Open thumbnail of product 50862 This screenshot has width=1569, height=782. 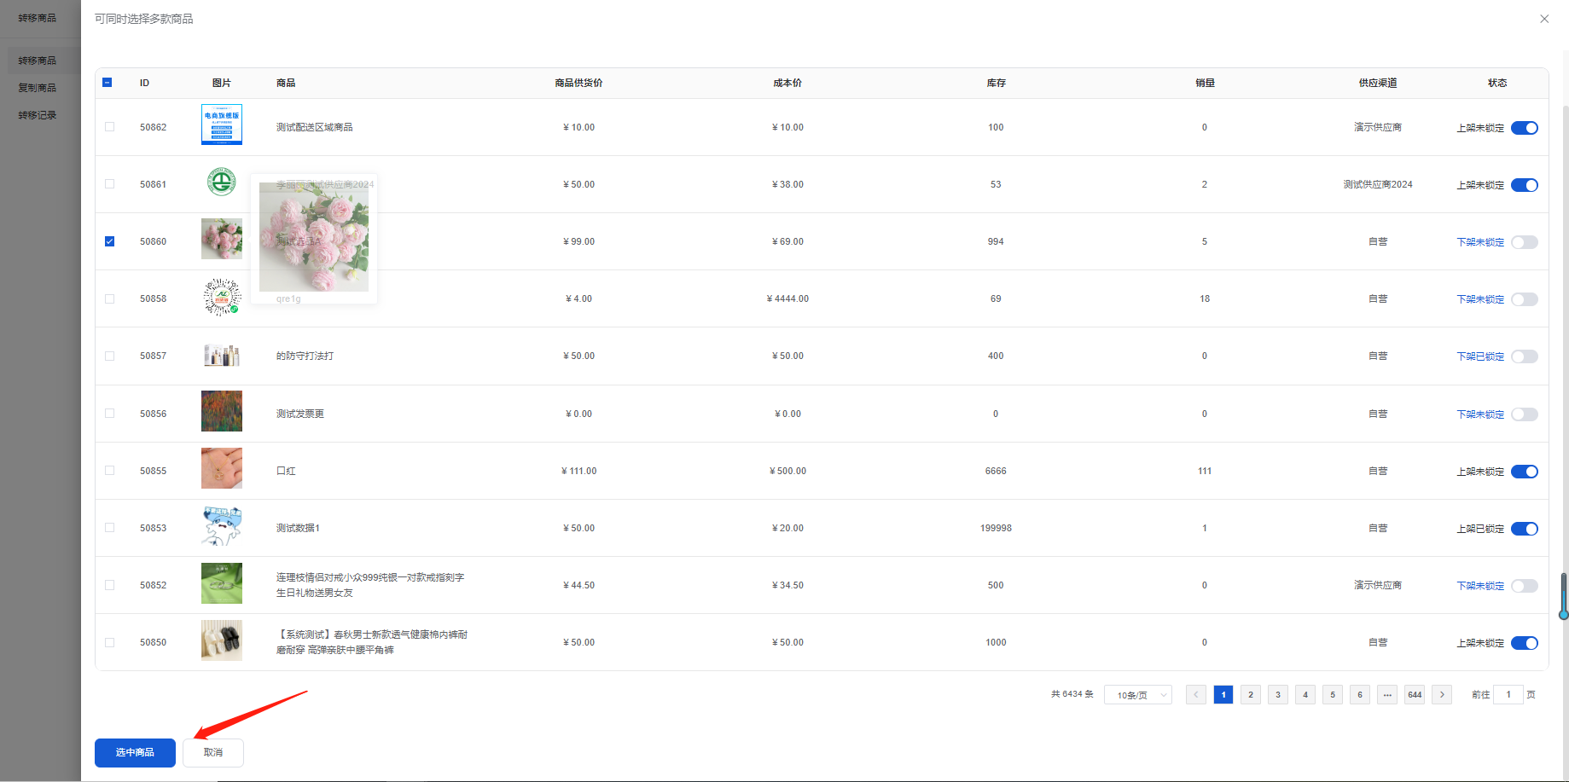222,125
